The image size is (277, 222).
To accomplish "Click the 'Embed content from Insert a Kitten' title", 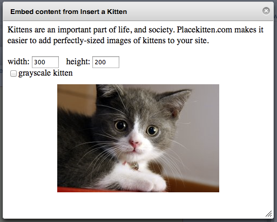I will [x=69, y=12].
